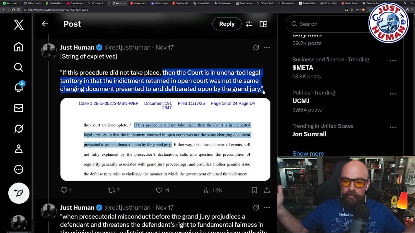Click Grok icon on expletives post
415x233 pixels.
pyautogui.click(x=256, y=48)
